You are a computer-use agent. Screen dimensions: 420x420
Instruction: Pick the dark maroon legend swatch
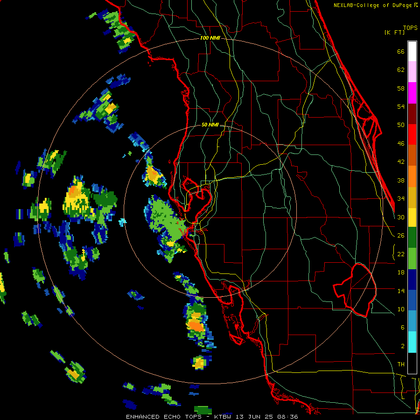[412, 113]
